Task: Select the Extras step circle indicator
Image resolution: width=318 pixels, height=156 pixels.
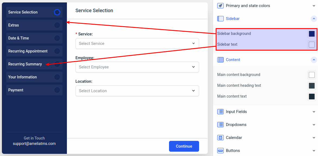Action: pyautogui.click(x=57, y=25)
